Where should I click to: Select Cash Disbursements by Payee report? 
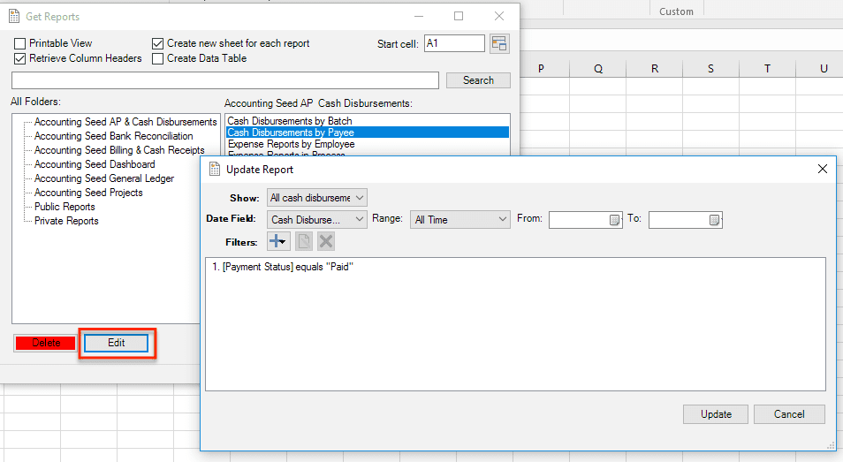368,133
